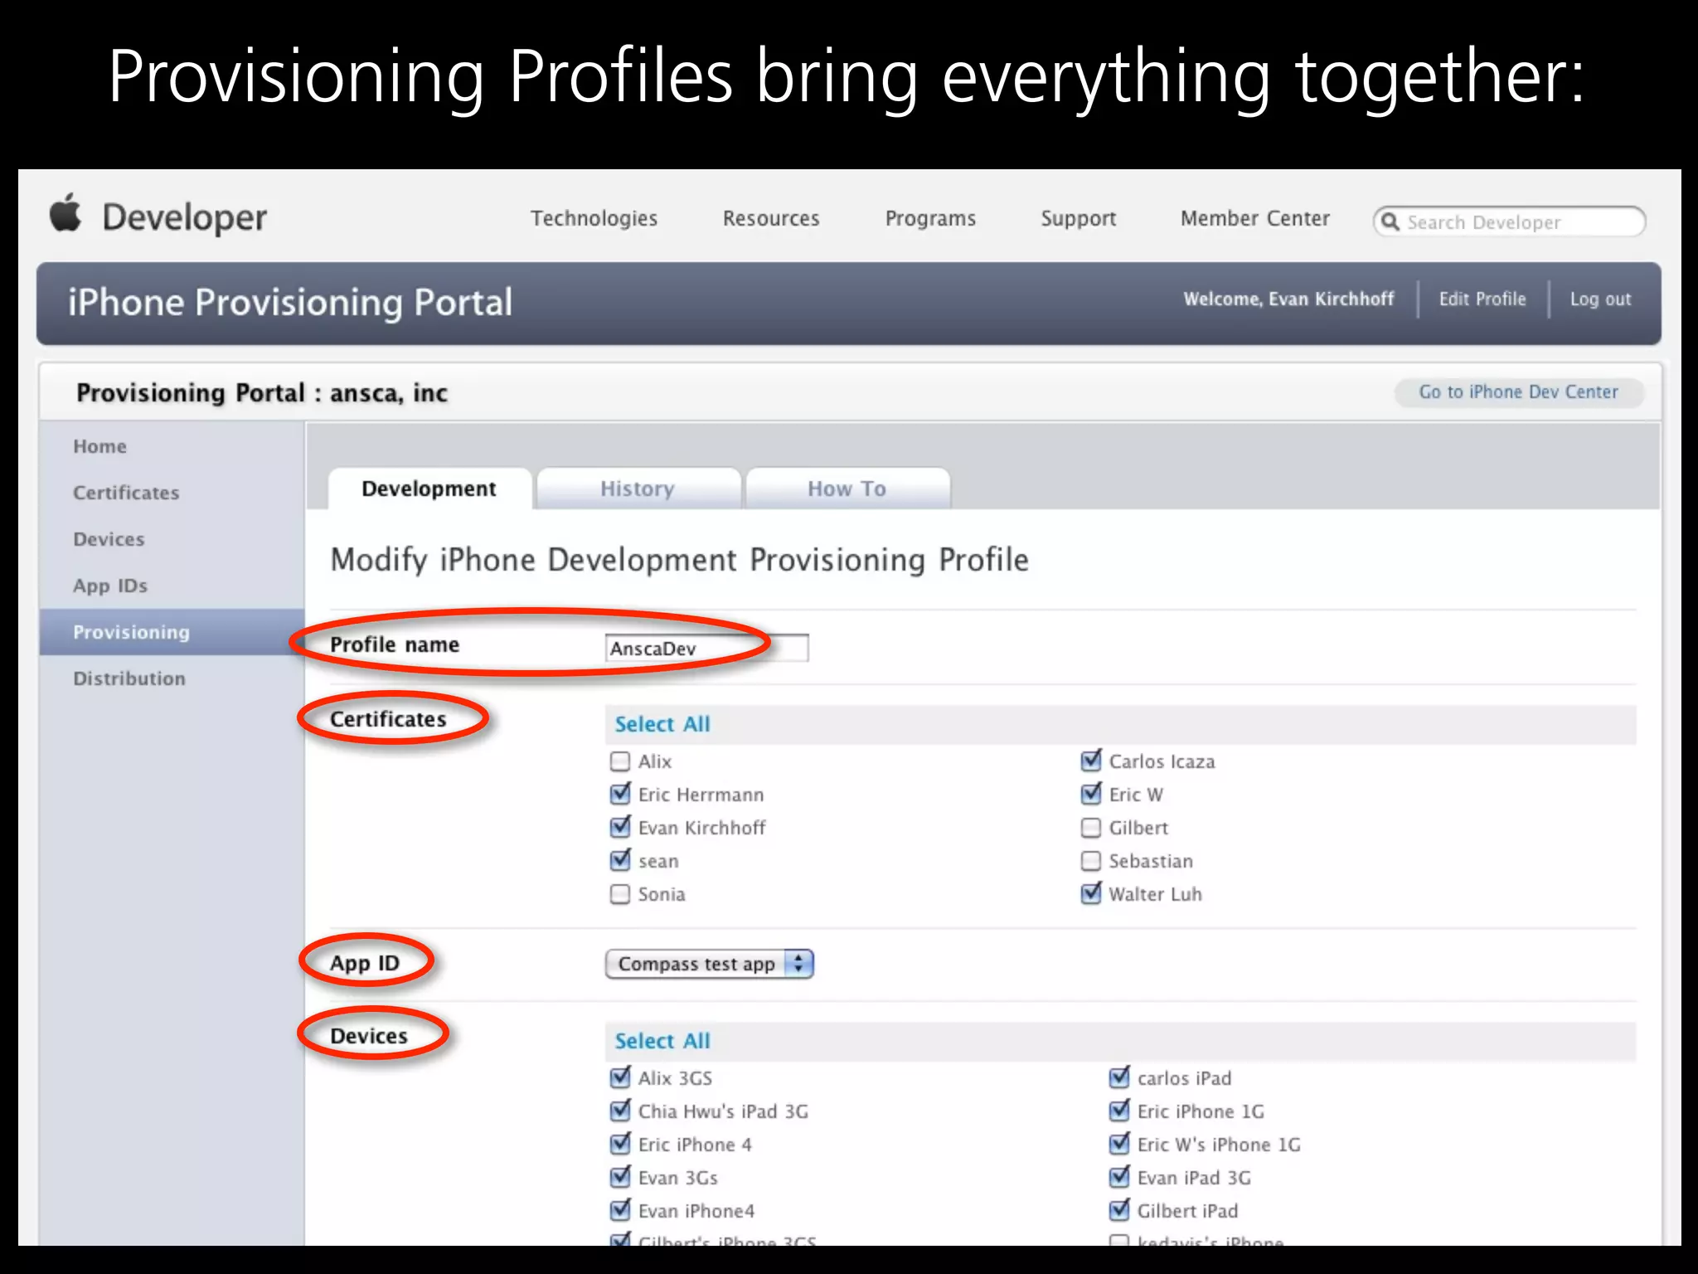Open the App ID dropdown
1698x1274 pixels.
pyautogui.click(x=710, y=964)
